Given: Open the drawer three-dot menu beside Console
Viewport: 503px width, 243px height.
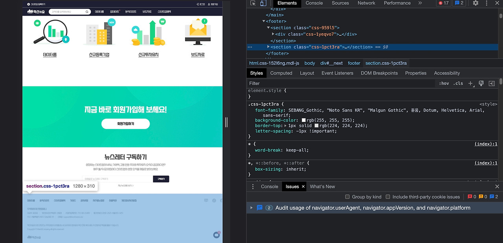Looking at the screenshot, I should coord(253,186).
